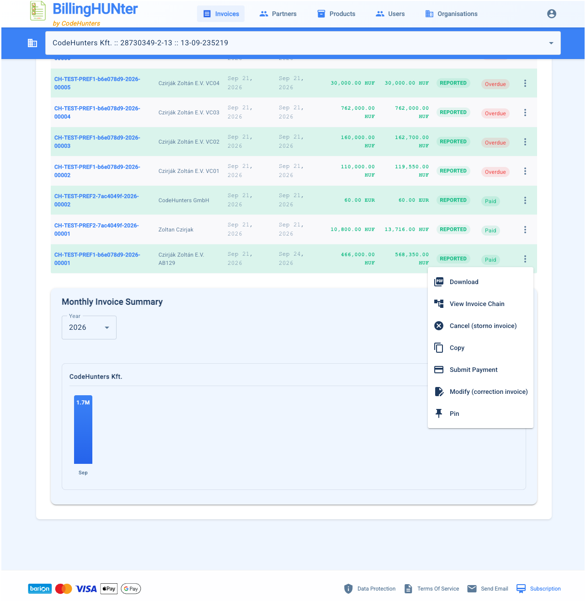Click the credit card Submit Payment icon
The image size is (586, 602).
click(439, 370)
